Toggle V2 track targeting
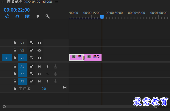The width and height of the screenshot is (170, 111). tap(23, 50)
